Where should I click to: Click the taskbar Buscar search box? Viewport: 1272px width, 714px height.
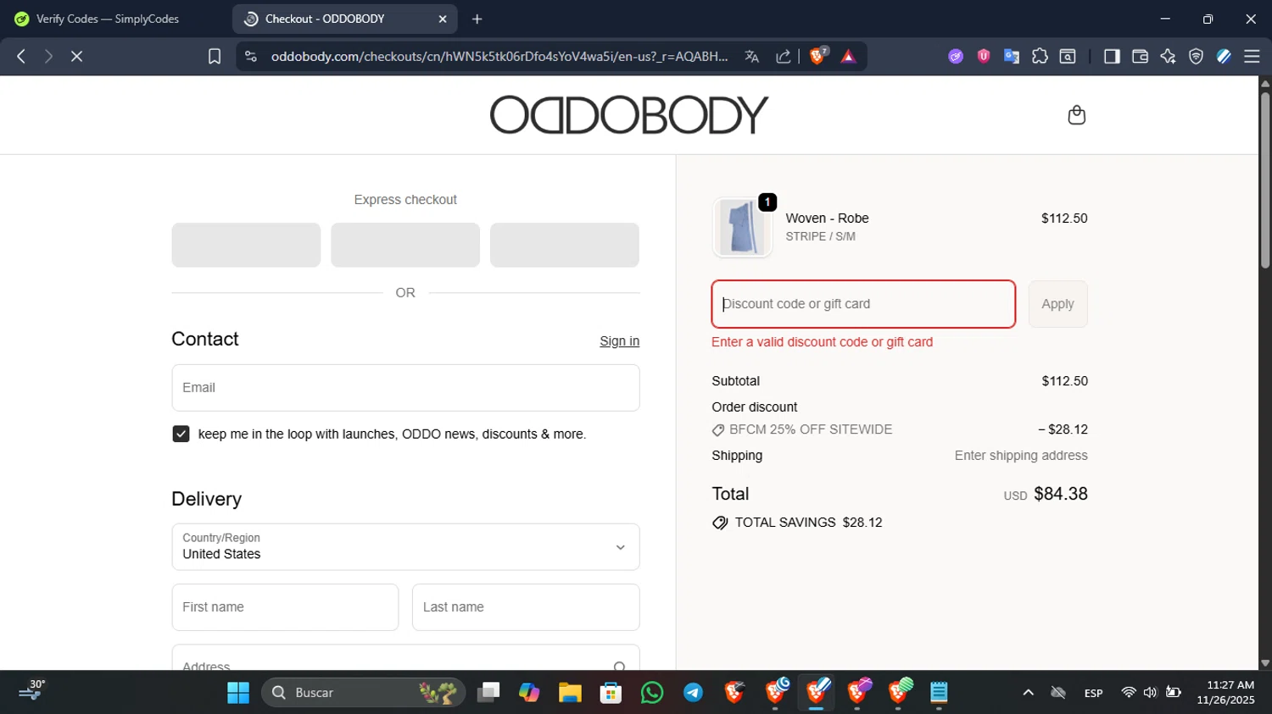click(x=364, y=693)
